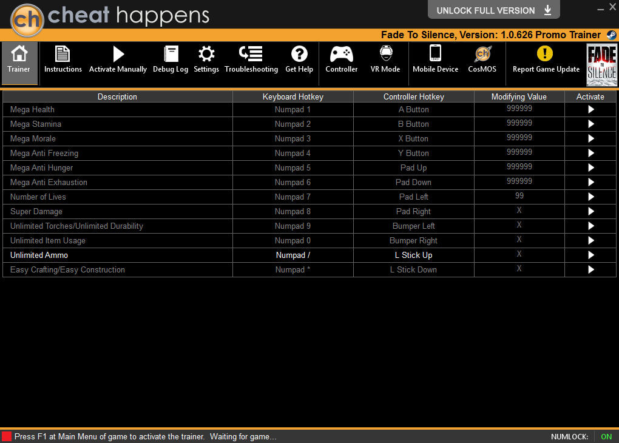This screenshot has width=619, height=443.
Task: Activate Number of Lives cheat
Action: (590, 197)
